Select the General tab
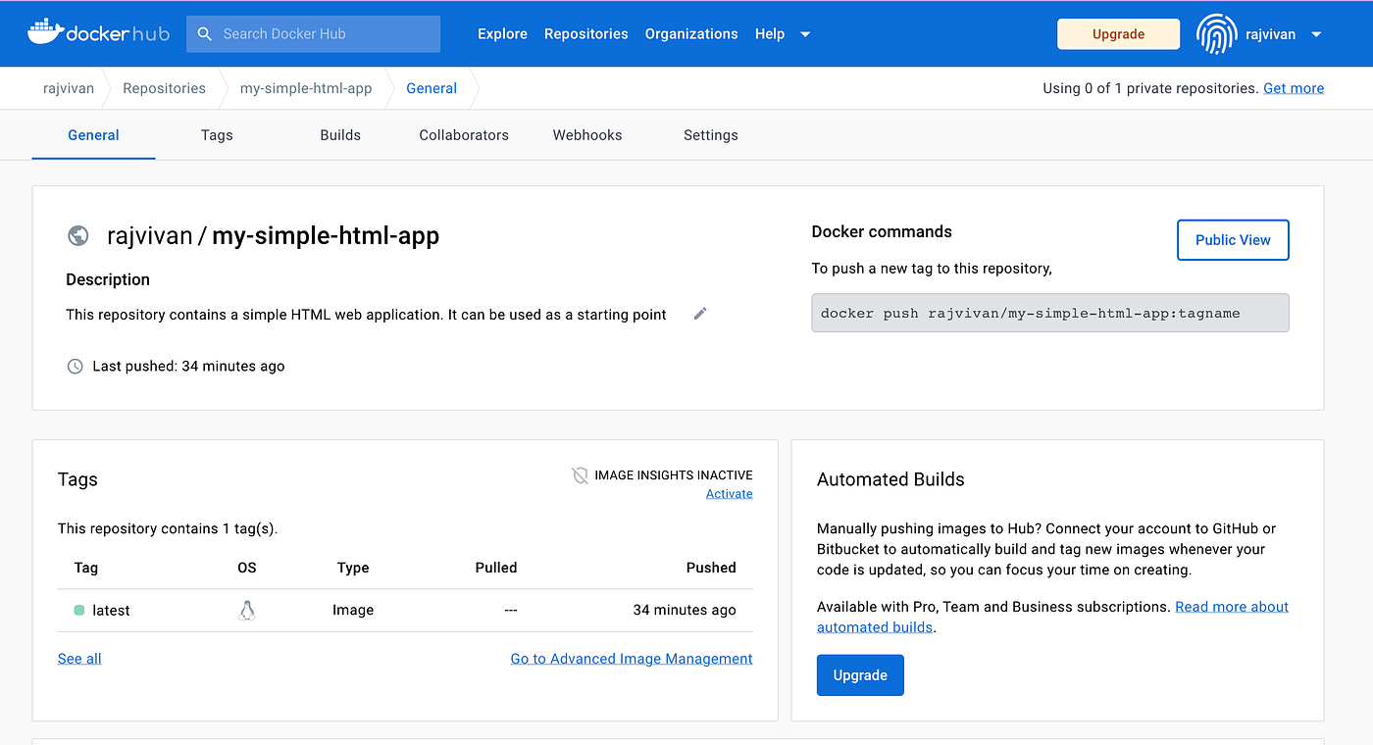Screen dimensions: 1373x745 pyautogui.click(x=93, y=135)
